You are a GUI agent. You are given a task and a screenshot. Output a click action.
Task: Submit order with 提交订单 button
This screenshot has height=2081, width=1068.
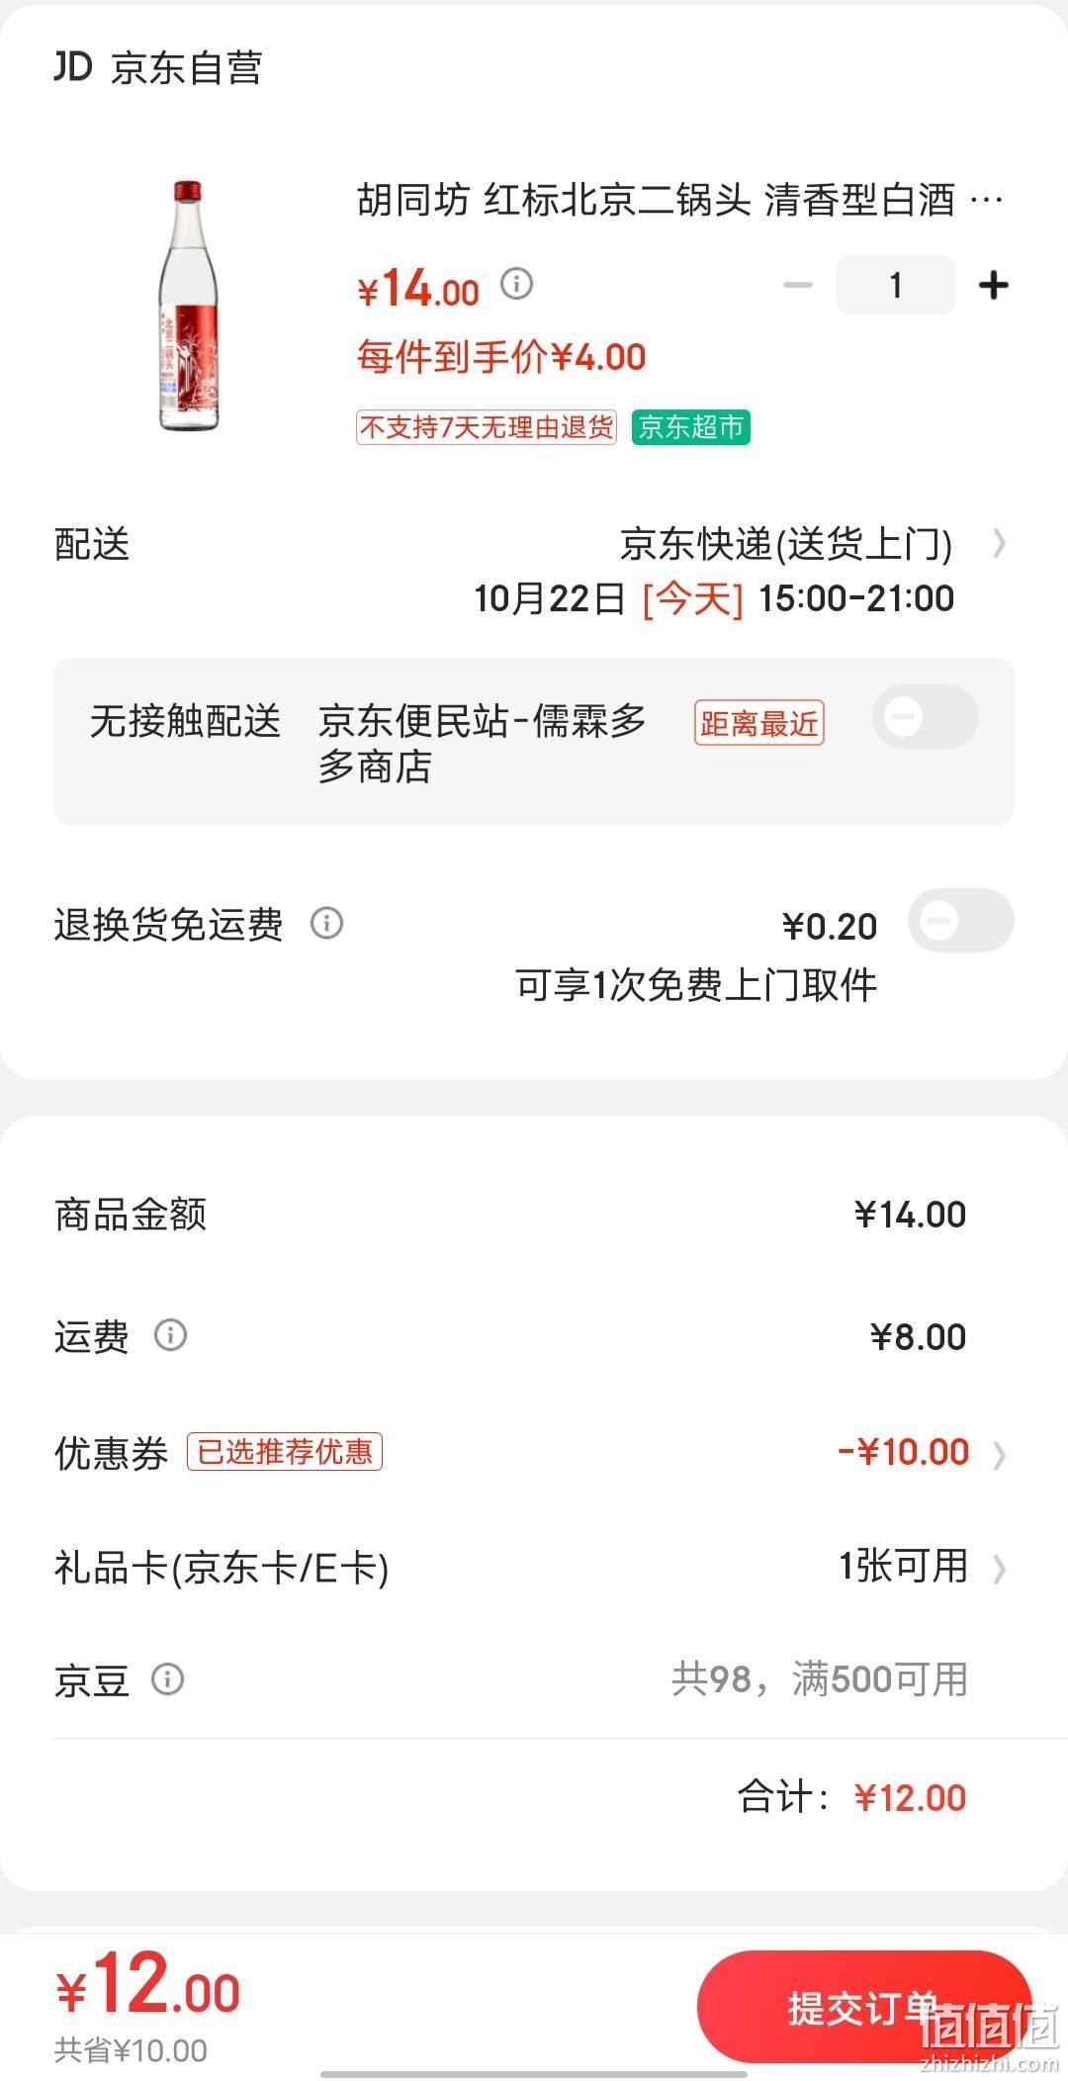point(864,2008)
